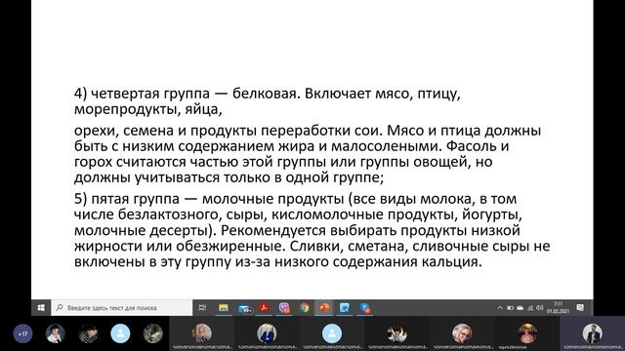Open the taskbar clock and date

click(558, 308)
